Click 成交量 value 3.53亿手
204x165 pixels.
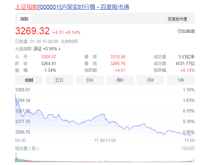coord(186,57)
